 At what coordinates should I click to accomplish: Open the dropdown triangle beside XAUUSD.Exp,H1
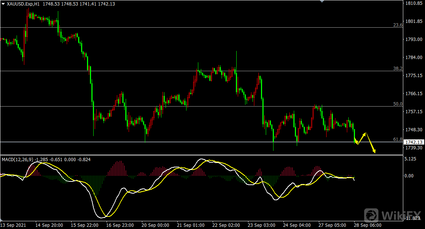(x=3, y=4)
